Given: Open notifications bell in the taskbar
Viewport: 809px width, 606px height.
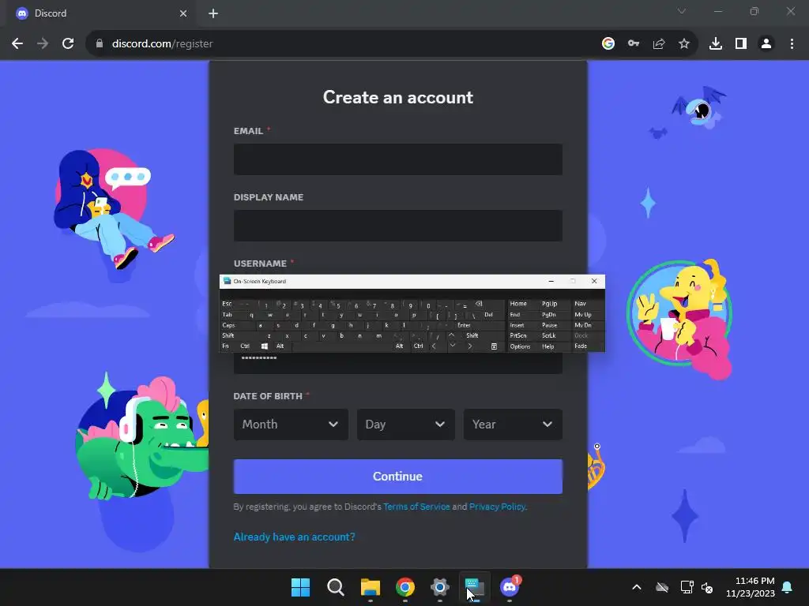Looking at the screenshot, I should (x=788, y=587).
